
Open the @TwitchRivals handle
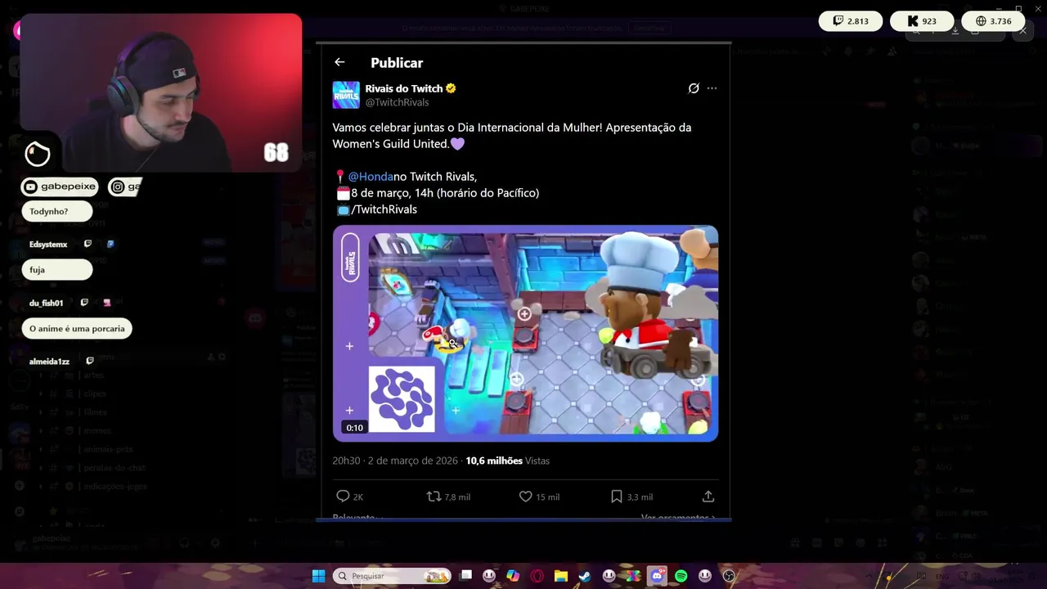click(x=397, y=102)
